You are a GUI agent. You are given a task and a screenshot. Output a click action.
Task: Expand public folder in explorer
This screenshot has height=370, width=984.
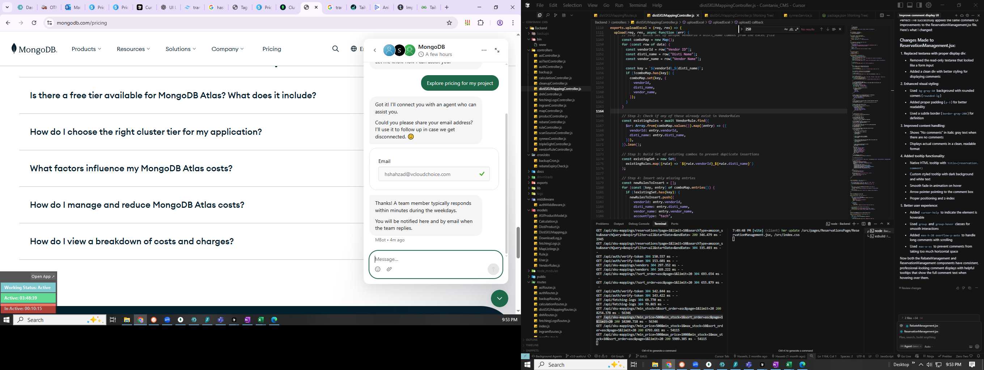point(541,276)
